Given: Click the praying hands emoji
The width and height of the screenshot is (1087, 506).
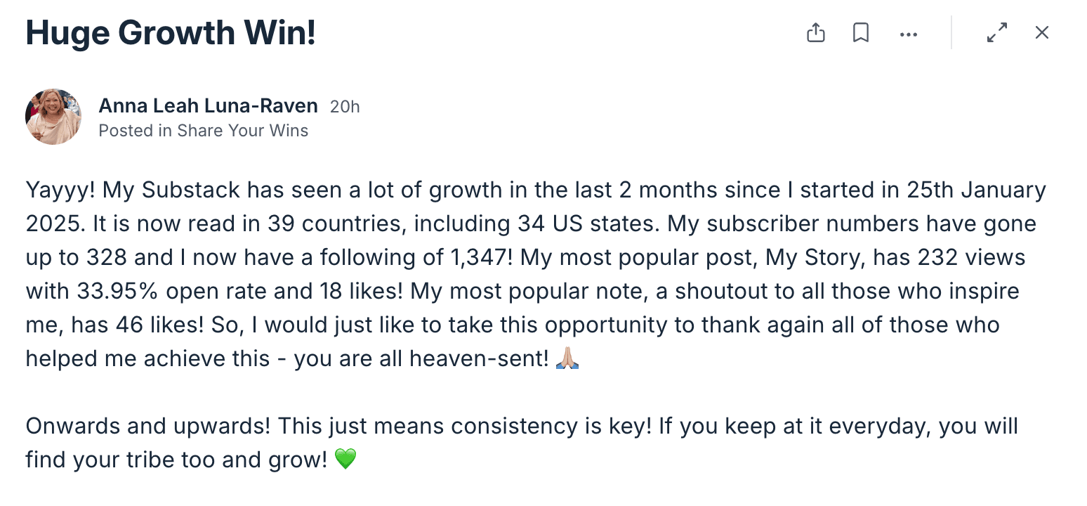Looking at the screenshot, I should click(567, 359).
